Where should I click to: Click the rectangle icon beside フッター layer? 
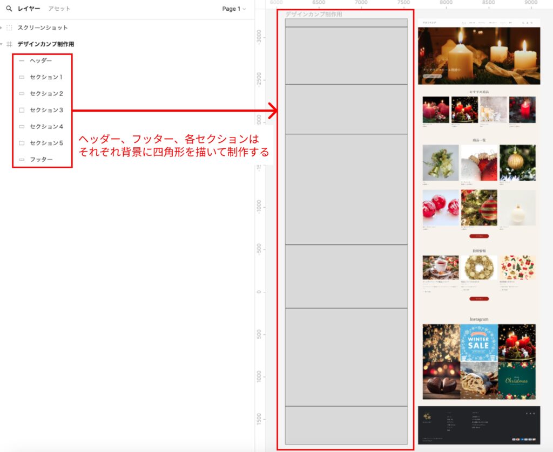(x=22, y=160)
